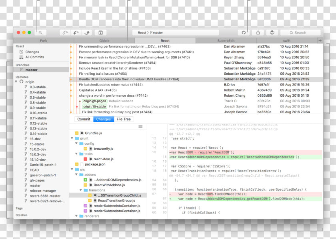Collapse the src folder
The image size is (336, 239).
point(72,169)
